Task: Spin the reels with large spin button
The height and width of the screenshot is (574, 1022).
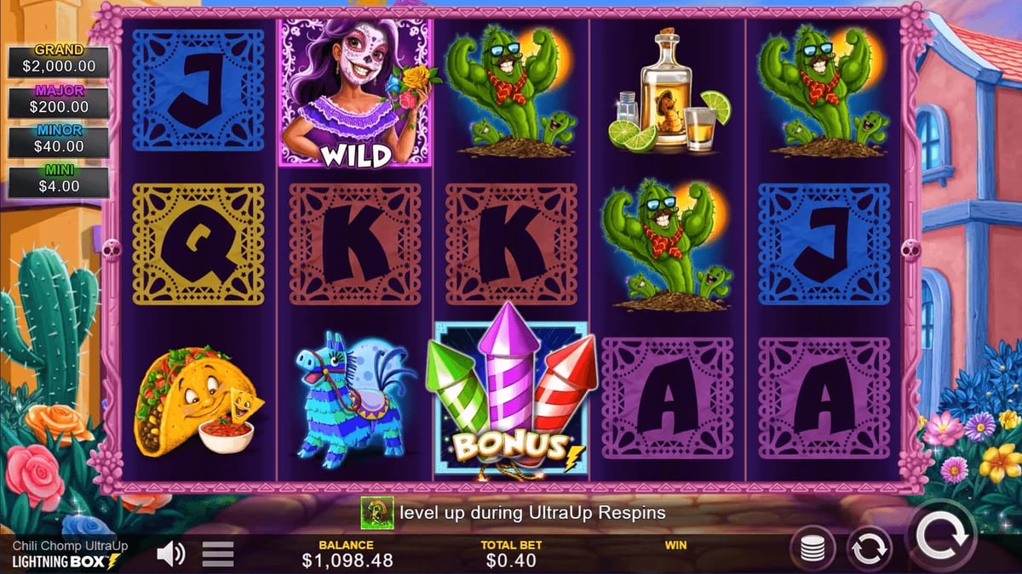Action: click(942, 537)
